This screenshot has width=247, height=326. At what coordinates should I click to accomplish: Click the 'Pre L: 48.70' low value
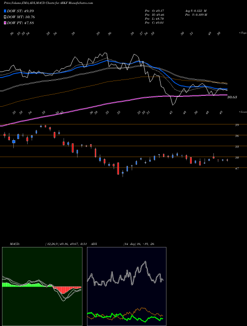(x=154, y=19)
